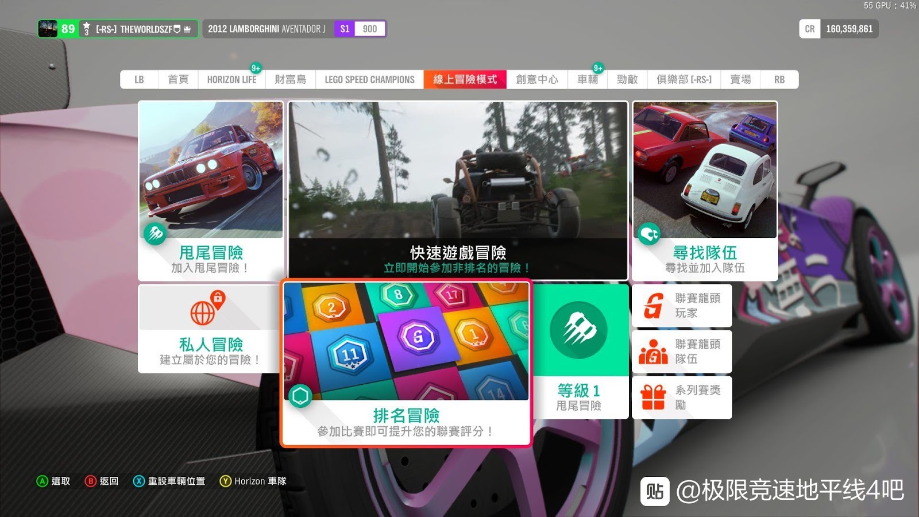
Task: Click the text 尋找並加入隊伍
Action: click(705, 268)
